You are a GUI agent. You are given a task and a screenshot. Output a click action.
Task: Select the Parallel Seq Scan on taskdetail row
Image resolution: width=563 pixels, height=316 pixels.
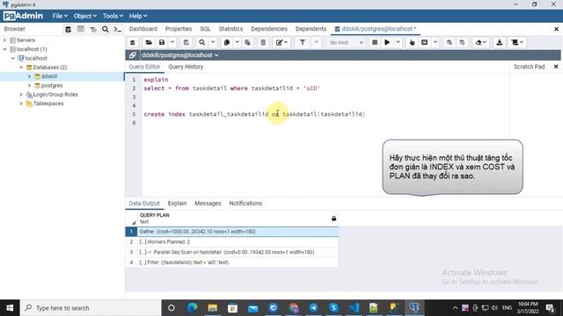(x=231, y=252)
